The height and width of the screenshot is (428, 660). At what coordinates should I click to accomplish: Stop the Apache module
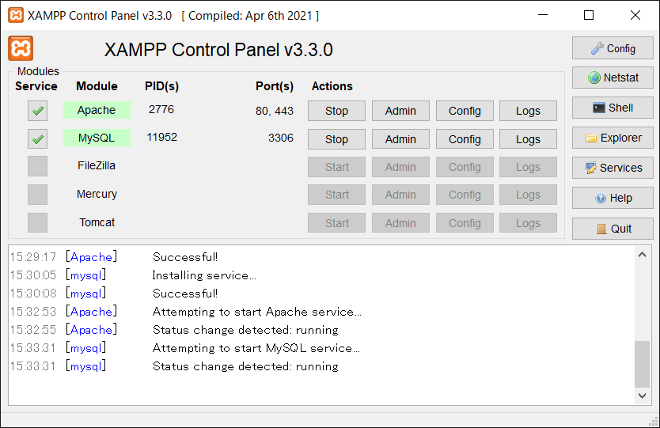[336, 111]
